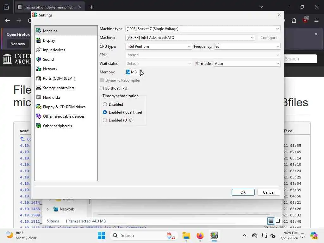This screenshot has height=243, width=324.
Task: Open a new Firefox tab
Action: click(92, 7)
